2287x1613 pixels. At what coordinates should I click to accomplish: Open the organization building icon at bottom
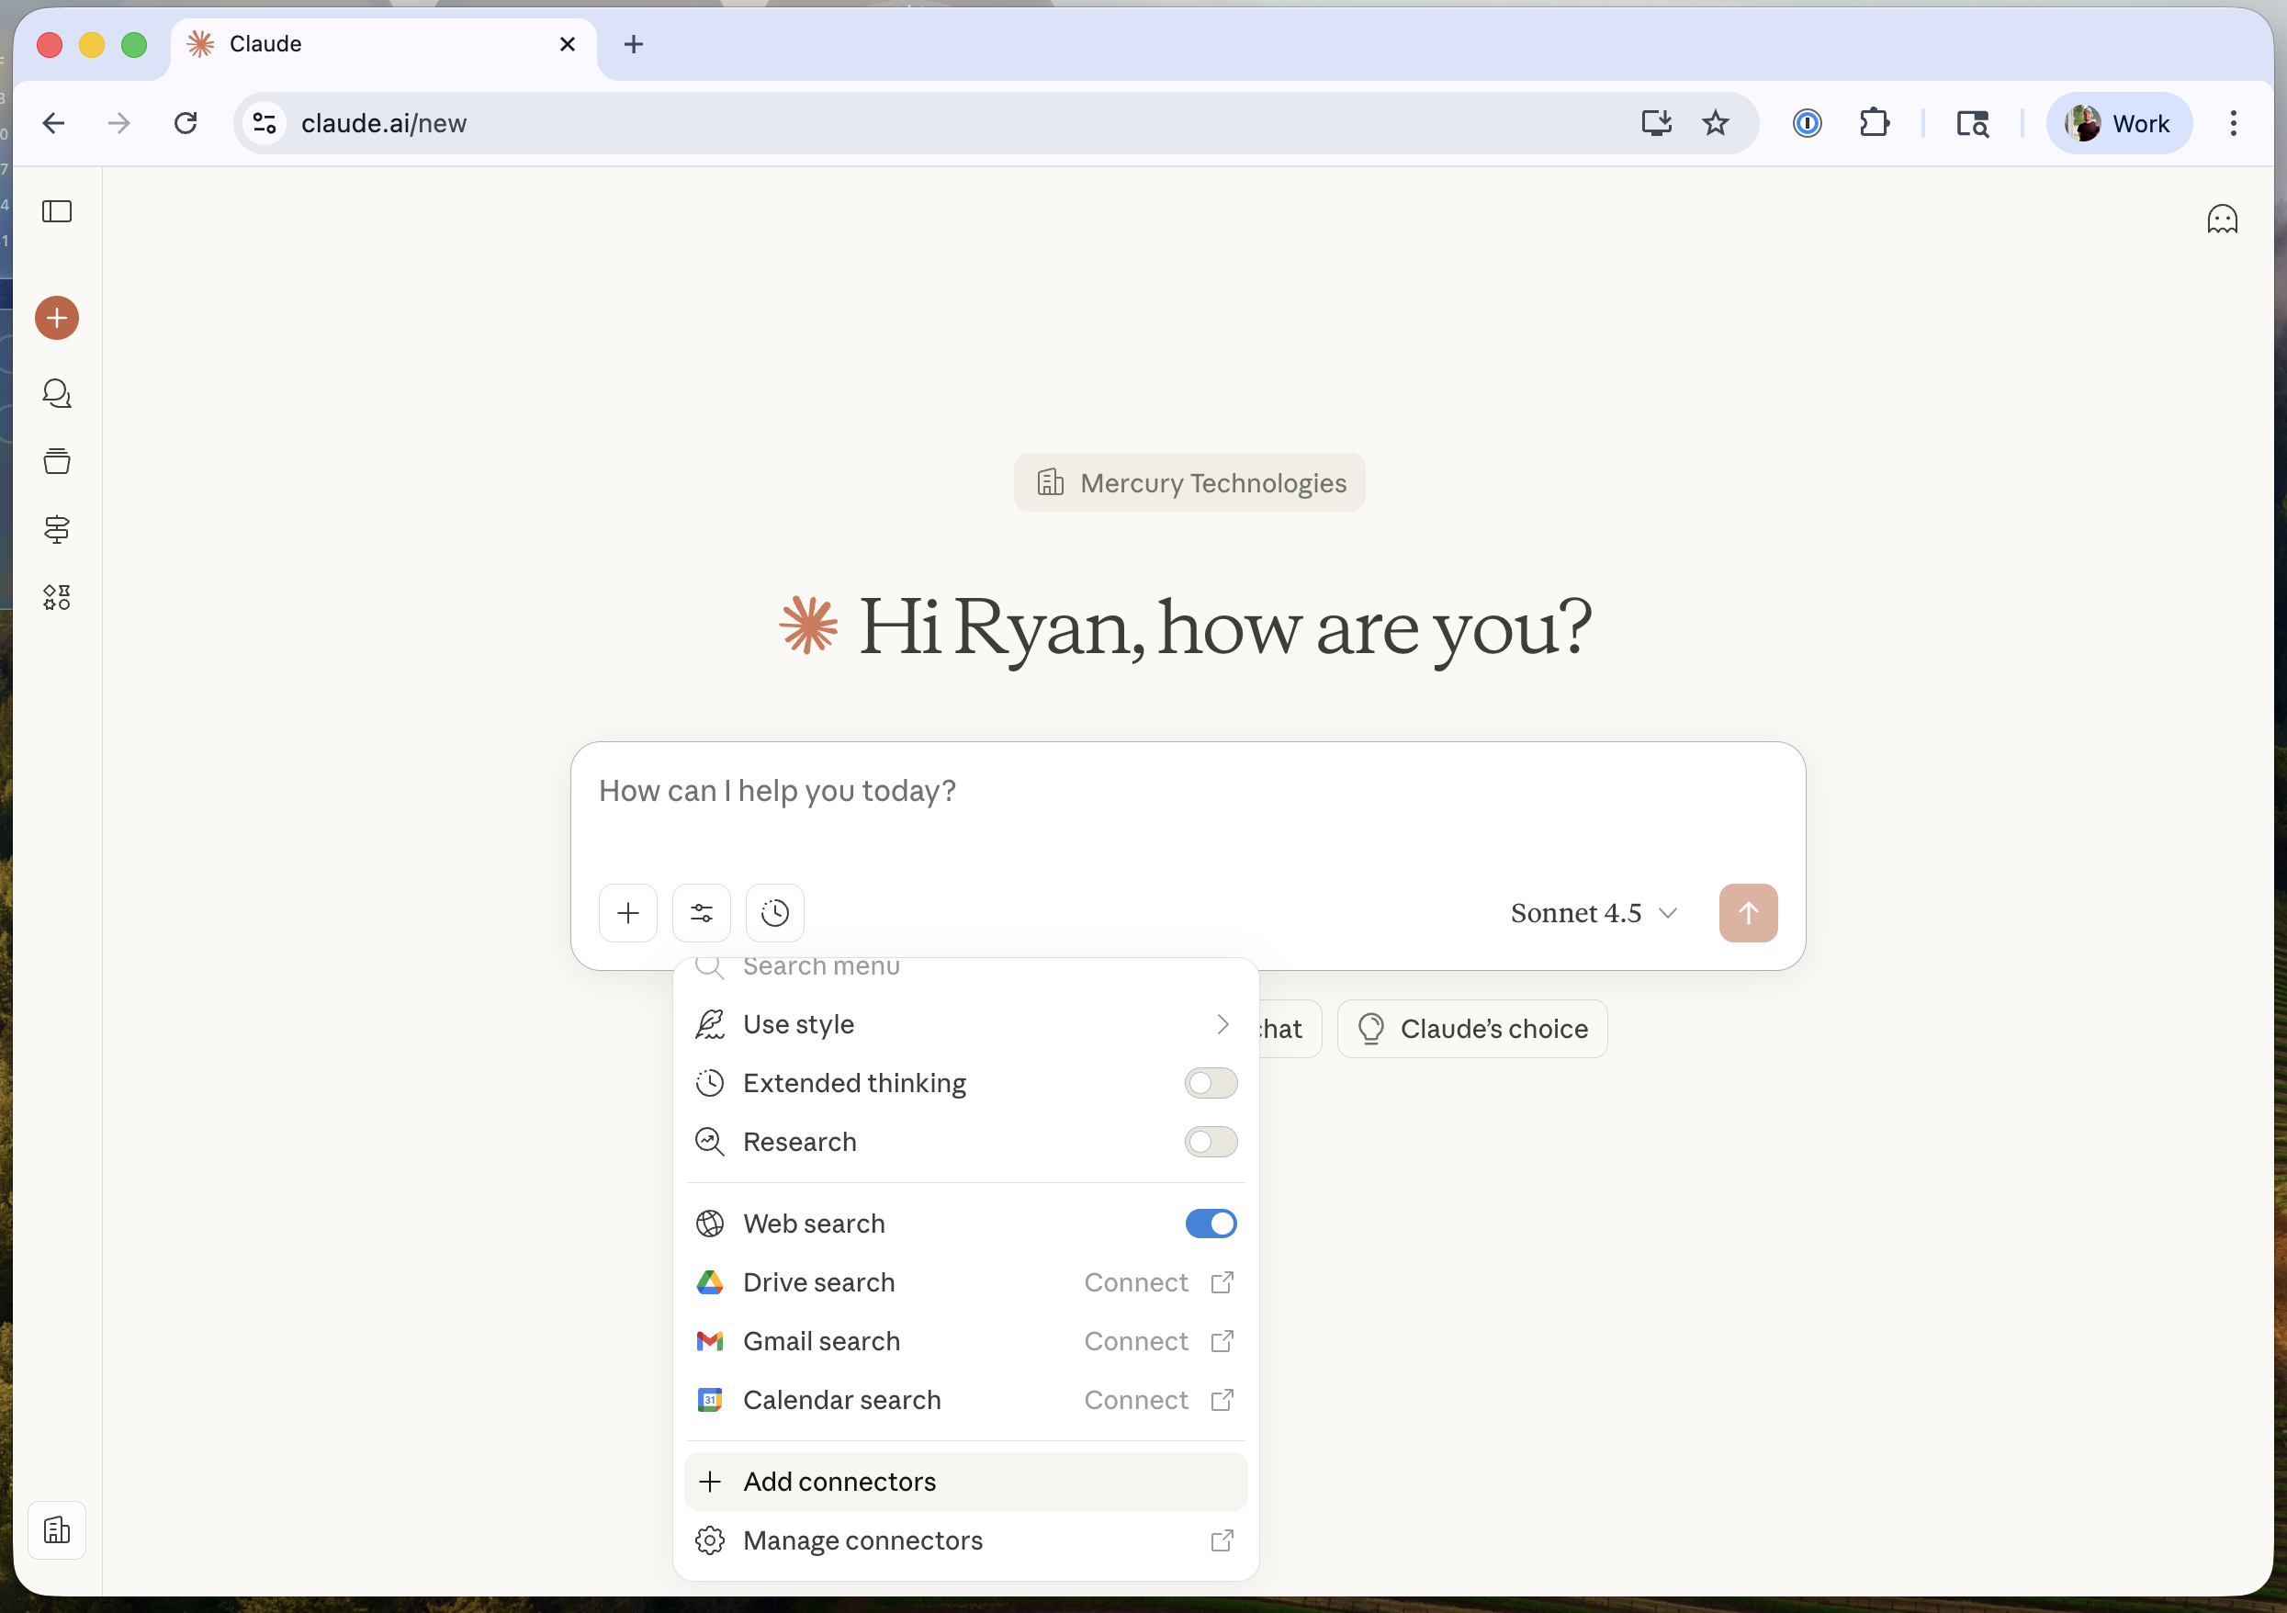(57, 1529)
